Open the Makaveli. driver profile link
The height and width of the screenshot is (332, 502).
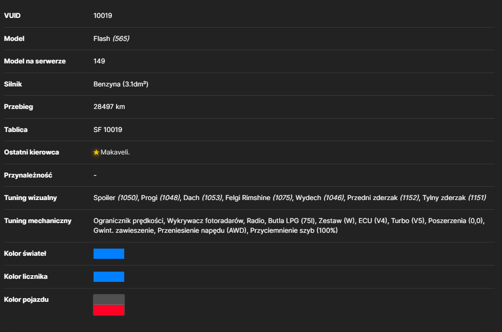(115, 152)
